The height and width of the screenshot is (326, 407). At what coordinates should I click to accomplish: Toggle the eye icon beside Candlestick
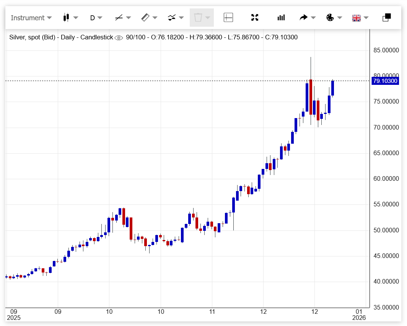119,37
